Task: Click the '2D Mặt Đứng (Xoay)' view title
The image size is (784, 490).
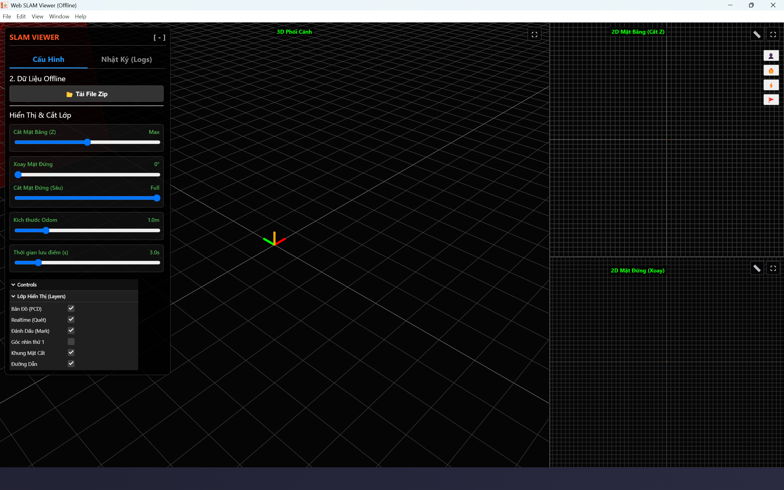Action: point(638,271)
